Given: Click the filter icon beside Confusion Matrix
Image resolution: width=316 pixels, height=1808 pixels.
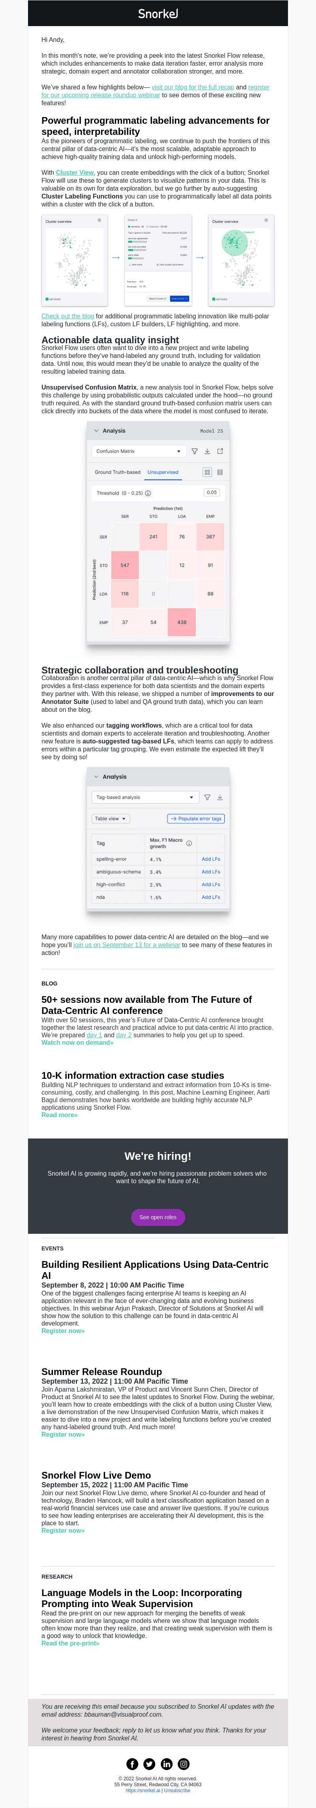Looking at the screenshot, I should 195,451.
